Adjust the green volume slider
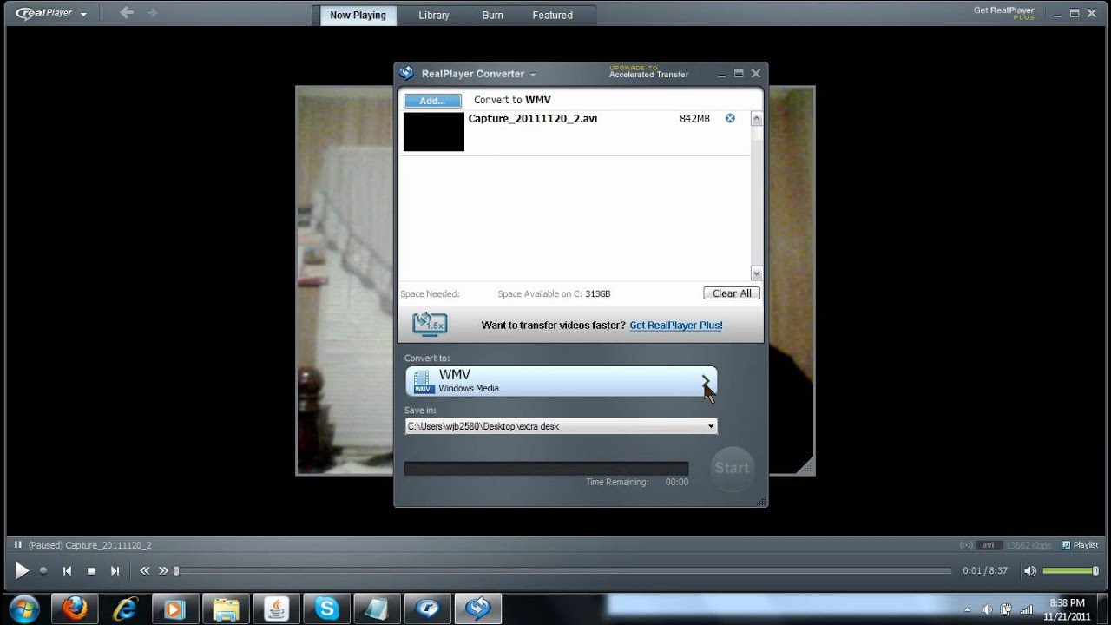This screenshot has width=1111, height=625. [x=1070, y=571]
